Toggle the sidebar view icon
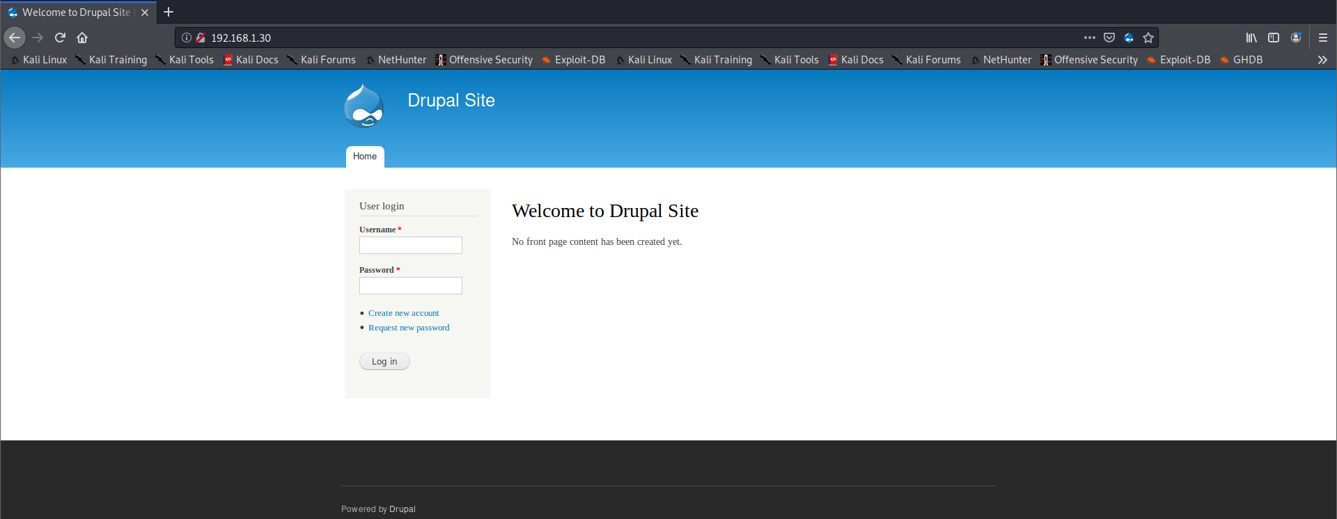1337x519 pixels. point(1274,38)
